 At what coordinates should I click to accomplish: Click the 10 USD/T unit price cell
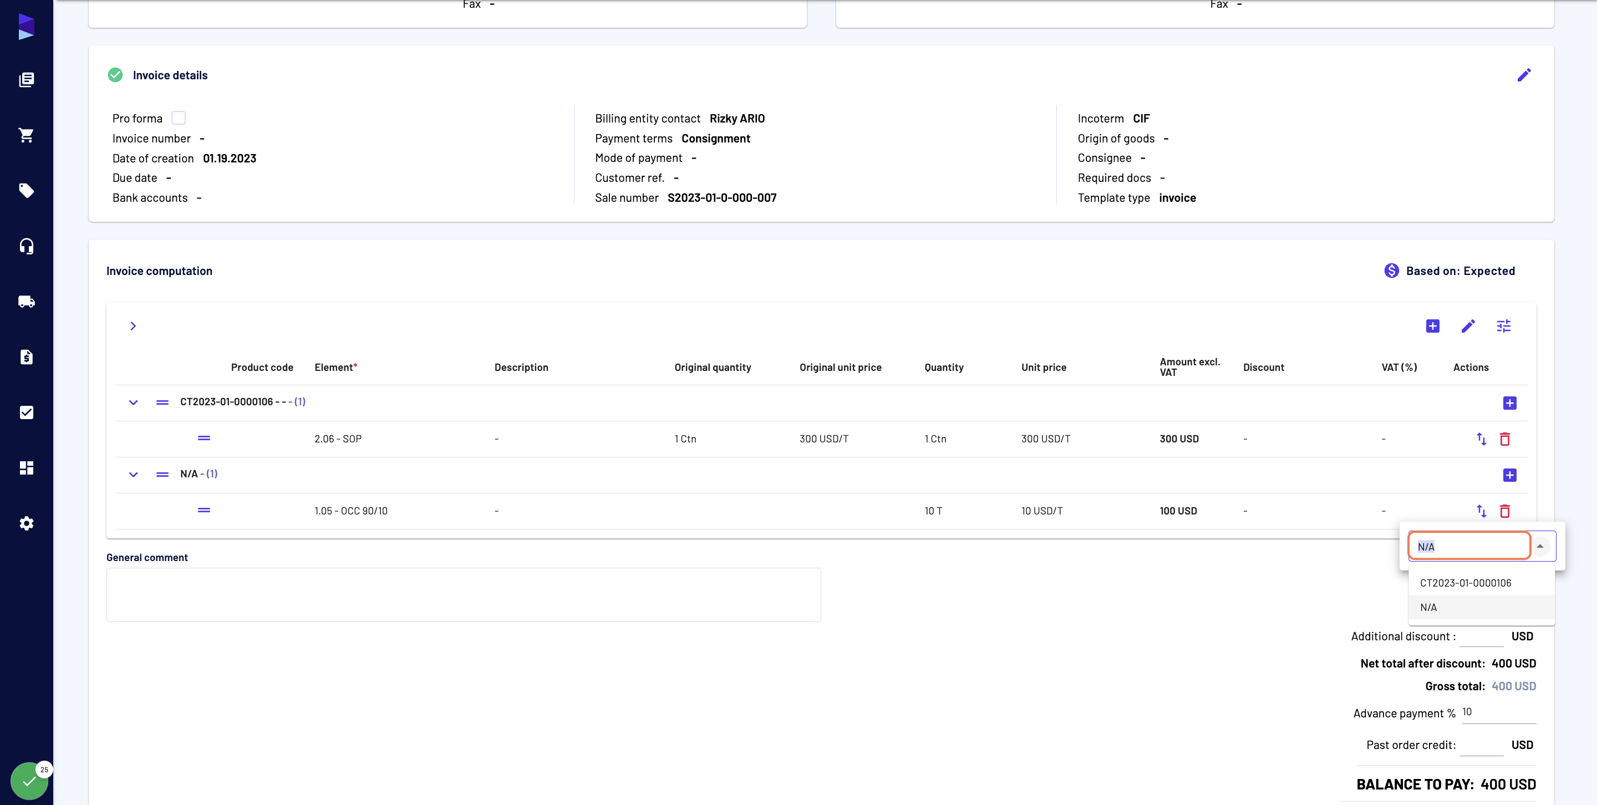click(x=1041, y=511)
